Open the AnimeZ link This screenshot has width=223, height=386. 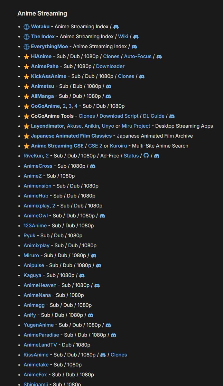coord(33,176)
